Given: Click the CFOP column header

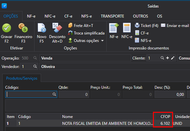Looking at the screenshot, I should 163,117.
